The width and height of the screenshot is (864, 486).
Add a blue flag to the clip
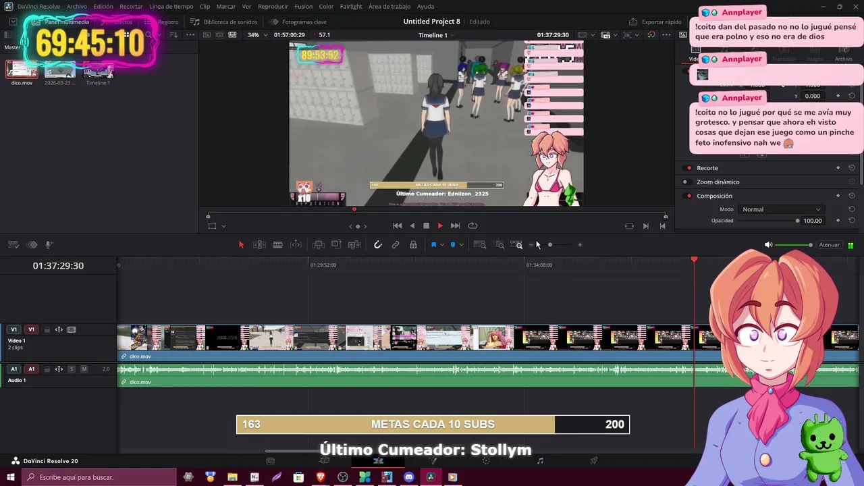(433, 245)
